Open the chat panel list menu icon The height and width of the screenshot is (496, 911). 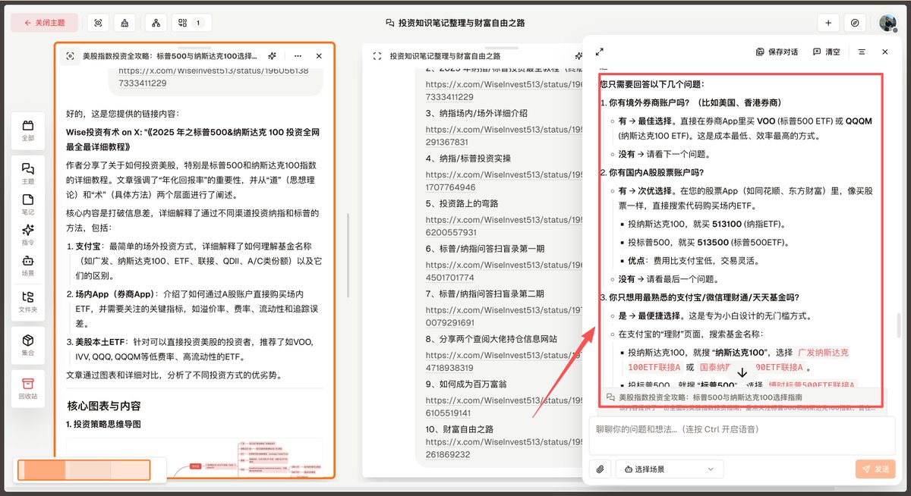[x=862, y=52]
